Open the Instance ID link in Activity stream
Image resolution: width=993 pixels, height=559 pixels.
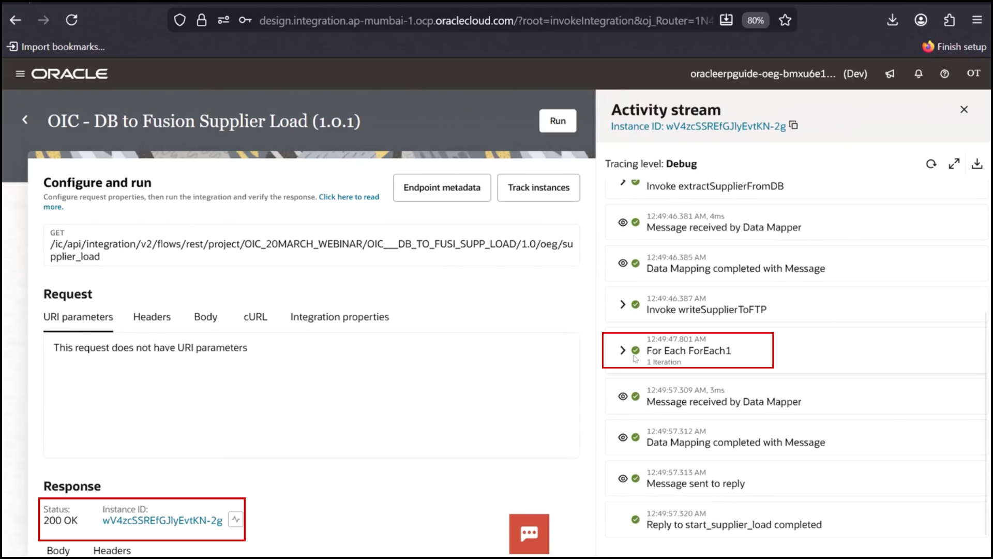(698, 126)
